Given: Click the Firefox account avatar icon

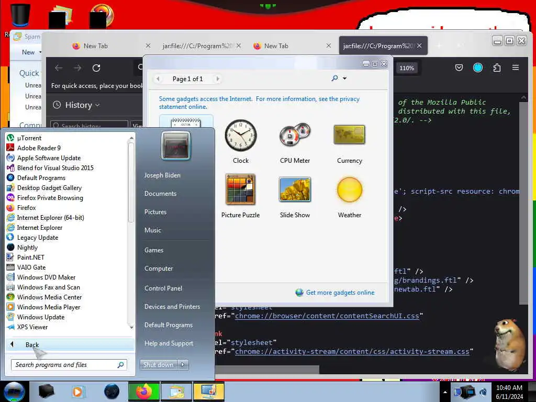Looking at the screenshot, I should point(477,68).
